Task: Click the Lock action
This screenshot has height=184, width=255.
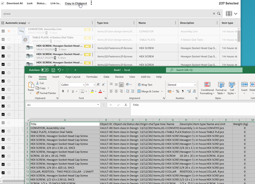Action: pos(30,3)
